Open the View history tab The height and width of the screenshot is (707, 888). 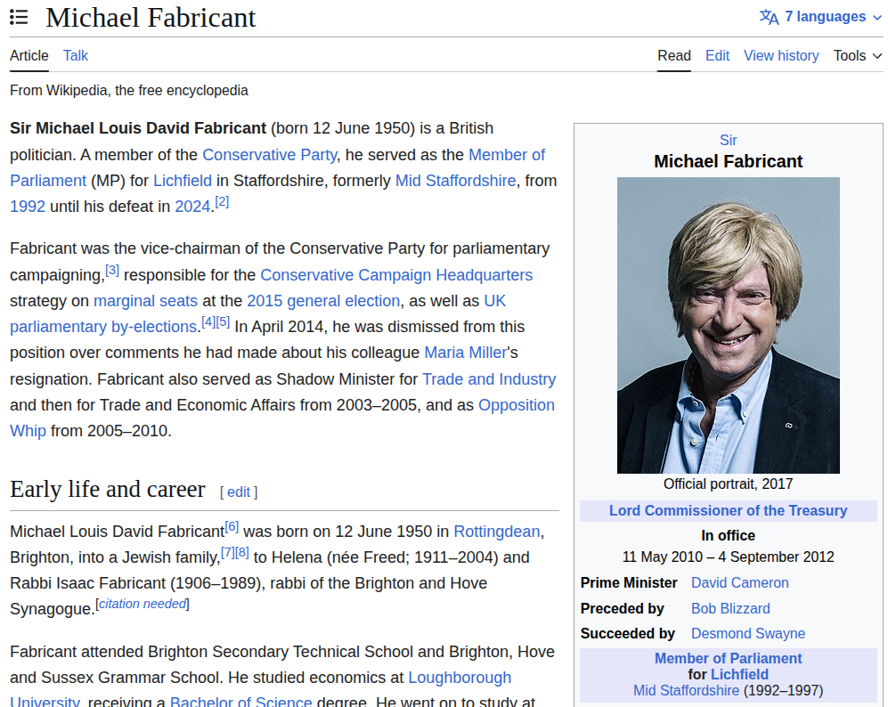point(781,55)
